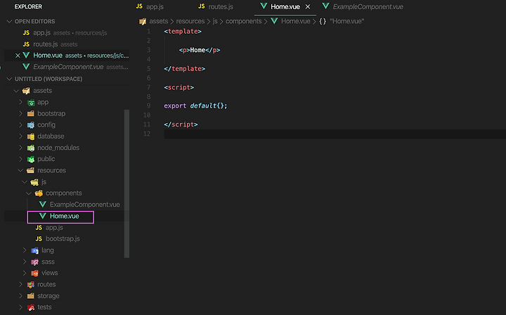Click the components folder icon

point(39,193)
